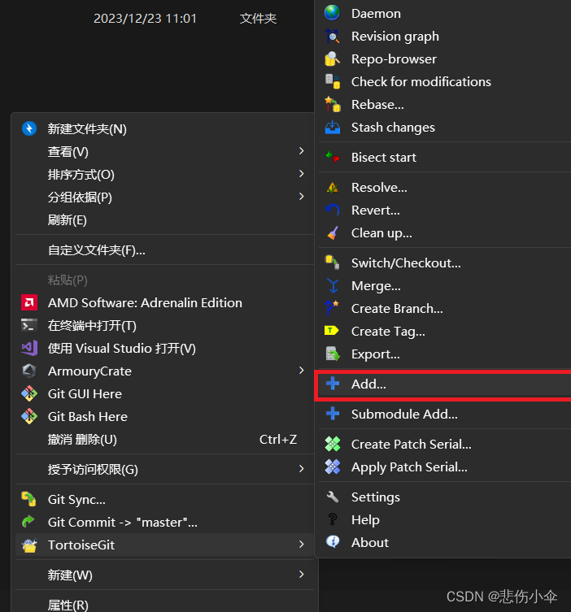Click the Daemon globe icon

pyautogui.click(x=333, y=13)
